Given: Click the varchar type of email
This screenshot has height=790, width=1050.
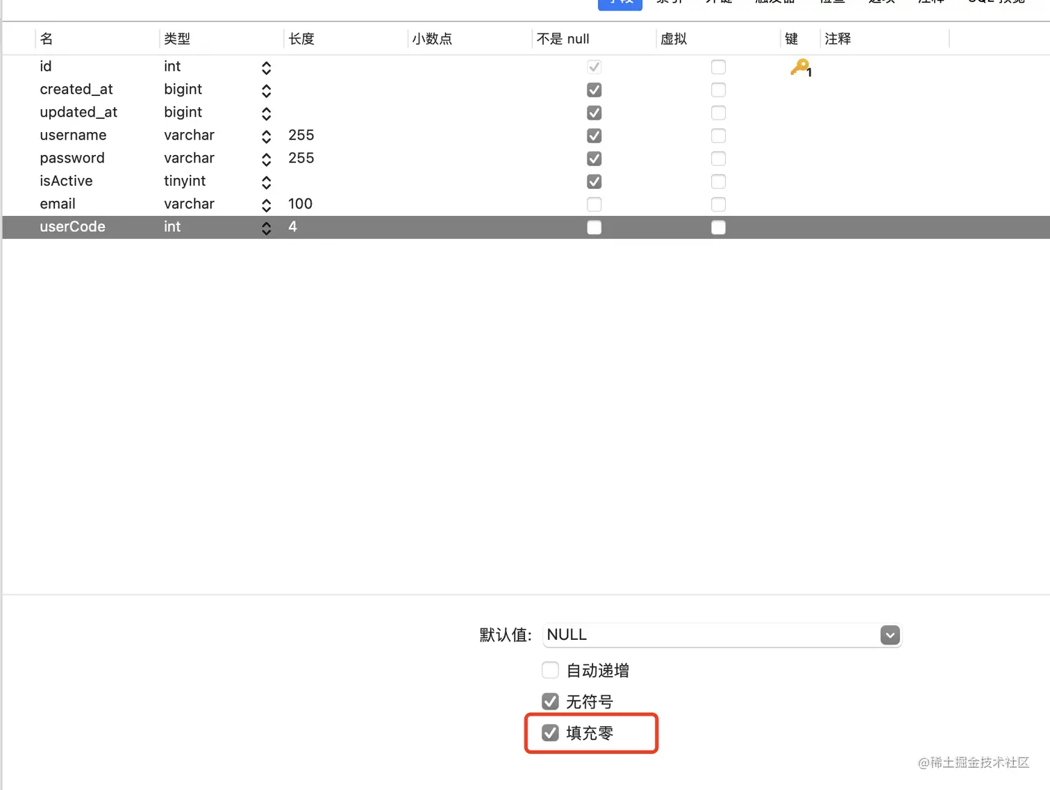Looking at the screenshot, I should (189, 204).
